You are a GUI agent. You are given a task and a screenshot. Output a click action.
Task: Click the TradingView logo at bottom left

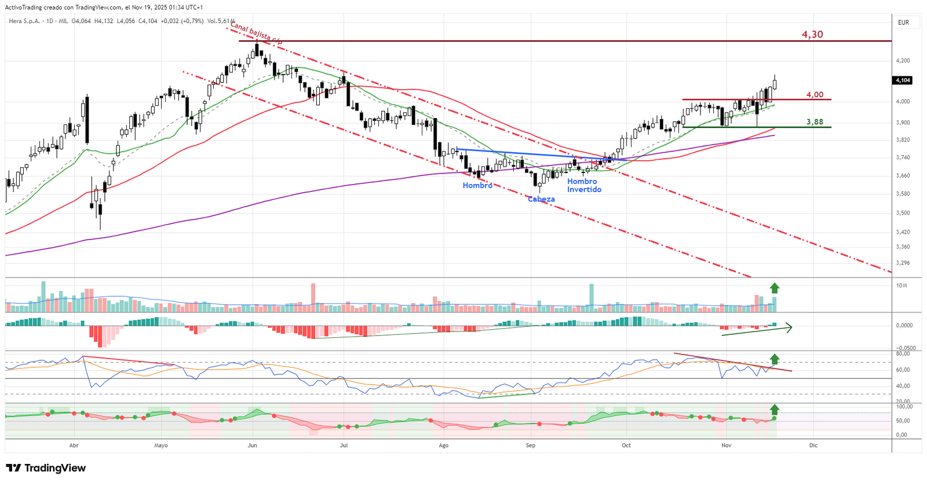46,468
